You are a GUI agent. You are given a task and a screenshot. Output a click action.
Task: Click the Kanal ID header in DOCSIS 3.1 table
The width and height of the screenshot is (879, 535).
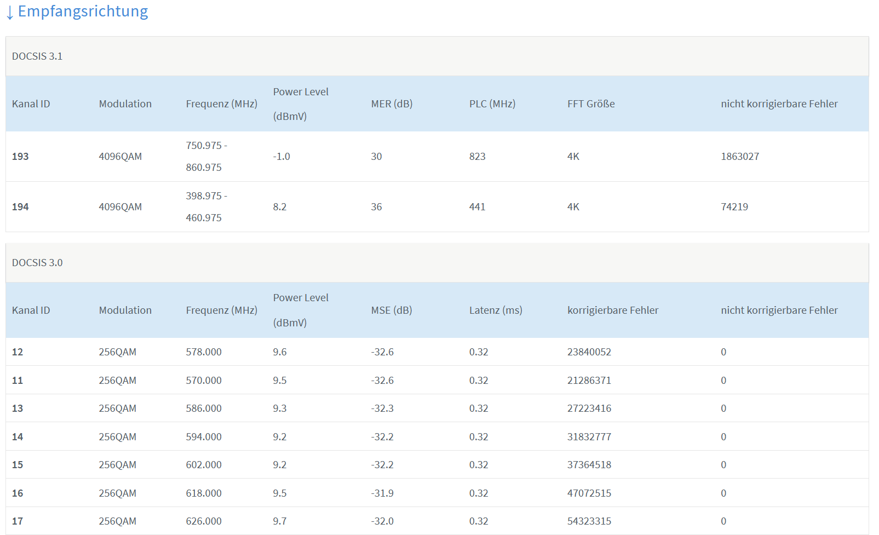(31, 104)
